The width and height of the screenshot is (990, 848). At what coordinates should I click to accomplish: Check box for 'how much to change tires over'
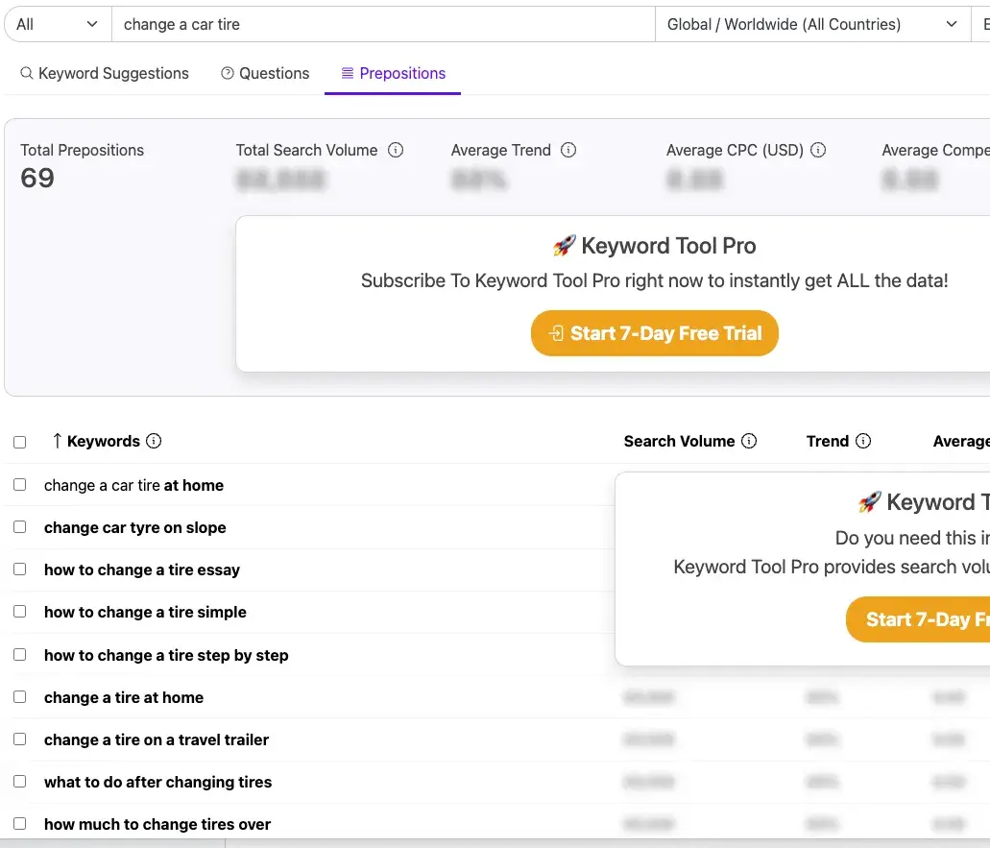pos(19,824)
